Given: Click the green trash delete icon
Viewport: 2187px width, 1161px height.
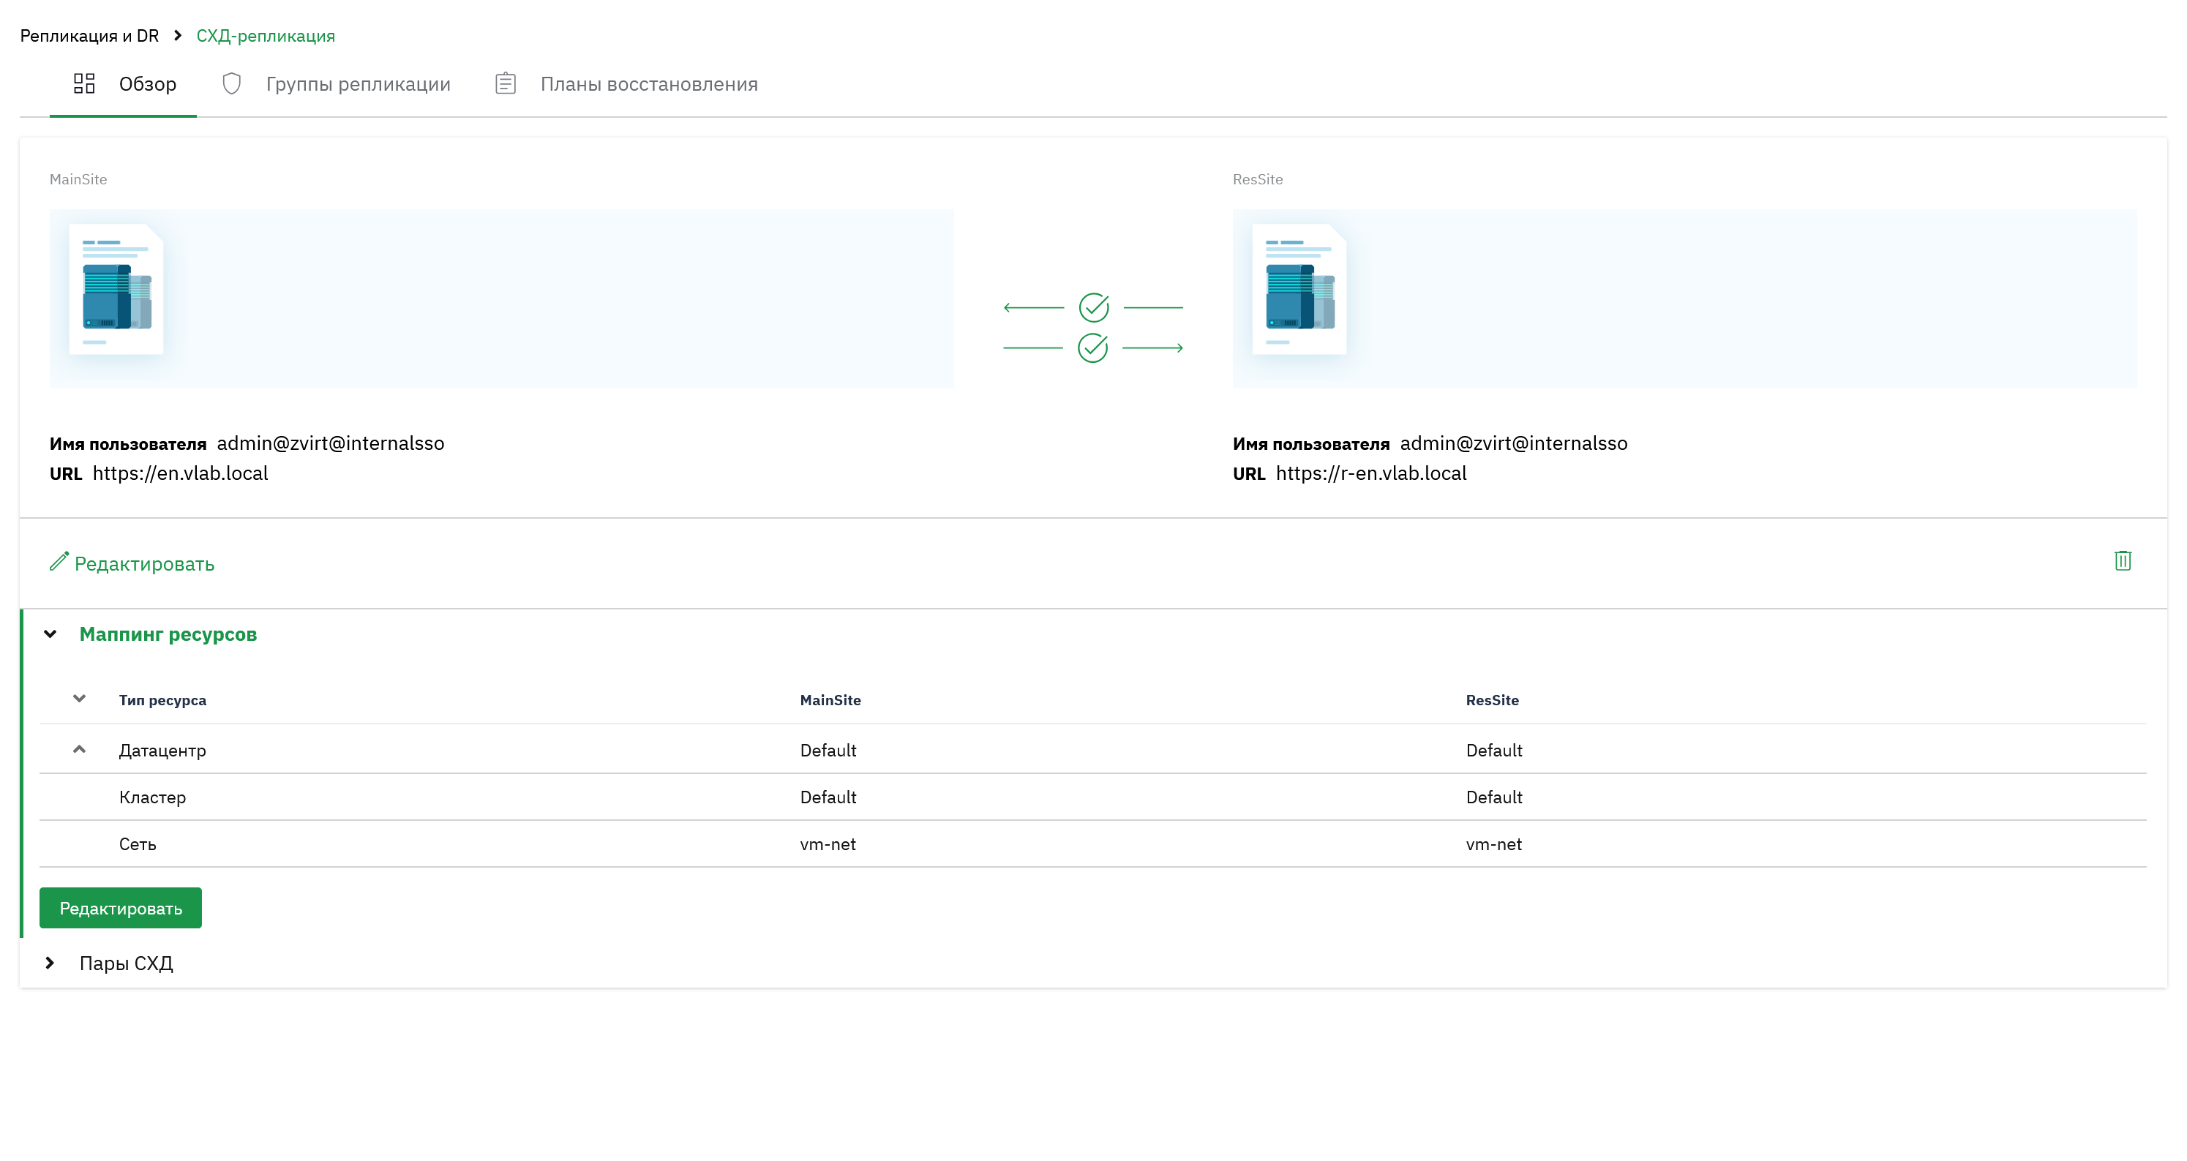Looking at the screenshot, I should 2123,560.
